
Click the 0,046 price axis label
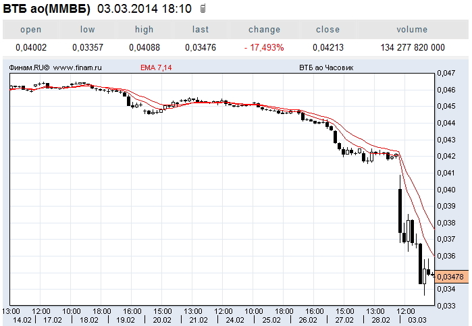point(446,90)
